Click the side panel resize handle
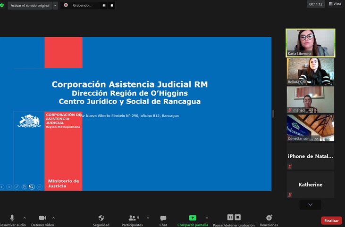The image size is (345, 227). [x=273, y=113]
